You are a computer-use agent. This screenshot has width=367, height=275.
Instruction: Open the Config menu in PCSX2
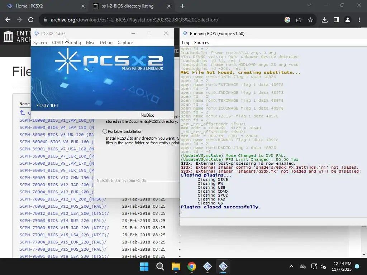[x=75, y=43]
